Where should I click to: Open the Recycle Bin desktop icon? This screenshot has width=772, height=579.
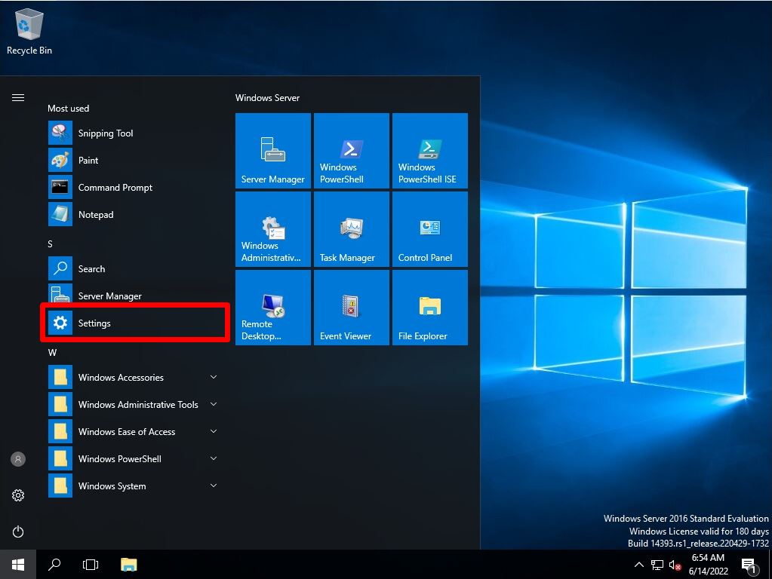[x=29, y=32]
